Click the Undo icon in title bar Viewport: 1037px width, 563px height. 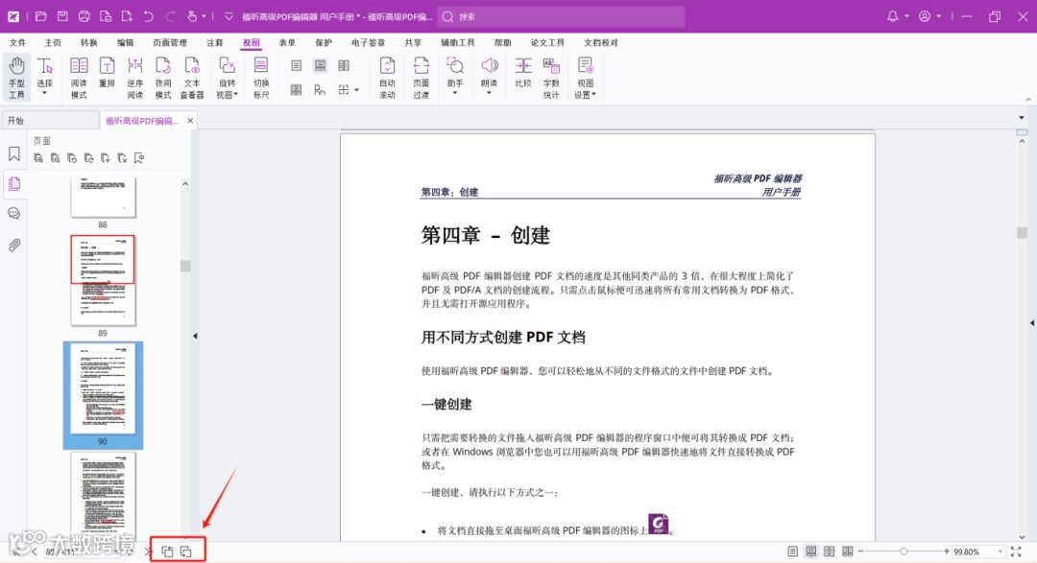[x=148, y=16]
